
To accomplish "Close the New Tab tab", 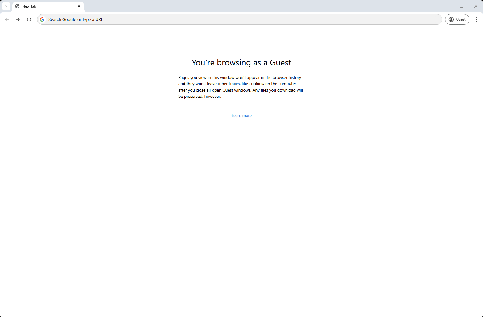I will pyautogui.click(x=79, y=6).
